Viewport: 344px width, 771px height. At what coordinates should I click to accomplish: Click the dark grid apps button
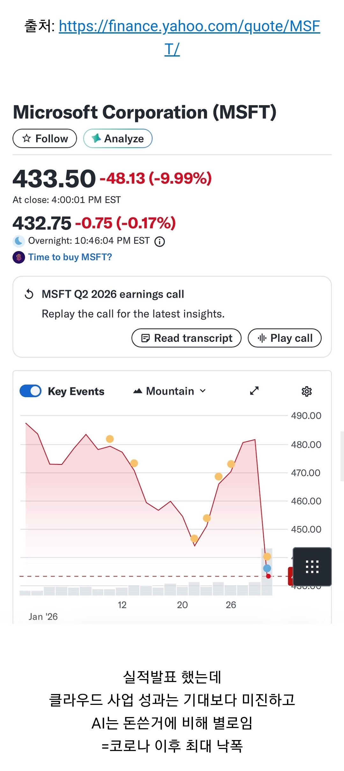pyautogui.click(x=312, y=567)
